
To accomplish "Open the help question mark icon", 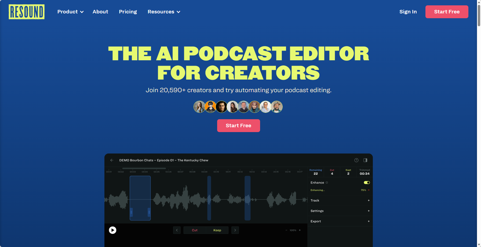I will (356, 160).
